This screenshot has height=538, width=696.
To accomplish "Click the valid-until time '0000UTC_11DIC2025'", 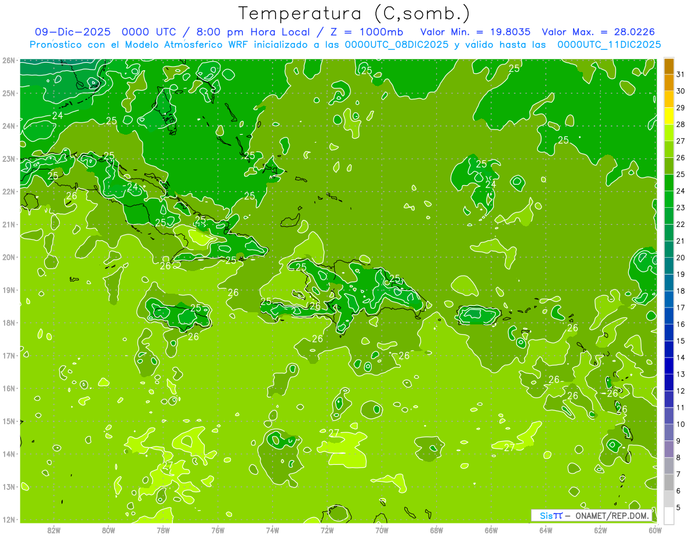I will (609, 45).
